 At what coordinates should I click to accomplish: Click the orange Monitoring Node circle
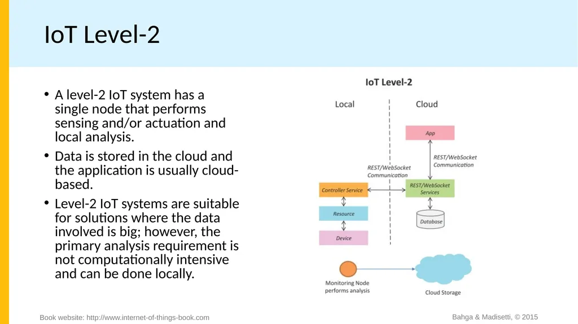[x=348, y=269]
